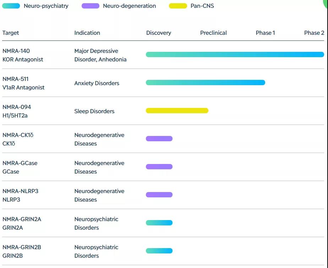Click the purple NMRA-CK1δ progress bar
The image size is (328, 268).
[159, 139]
